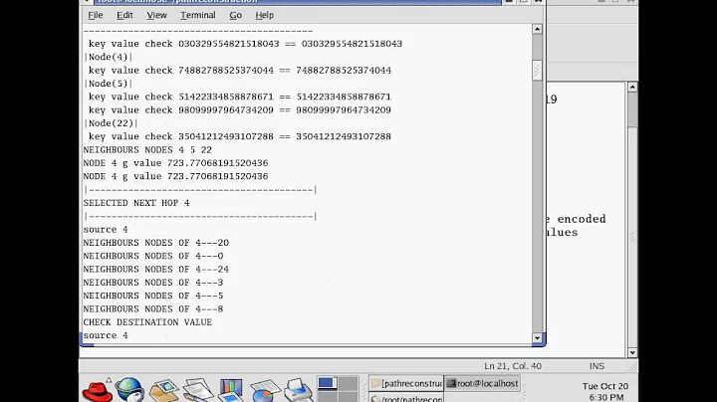Screen dimensions: 717x402
Task: Click editor window scrollbar up arrow
Action: pos(632,87)
